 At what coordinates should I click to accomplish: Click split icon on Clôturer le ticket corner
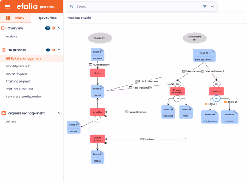(105, 143)
